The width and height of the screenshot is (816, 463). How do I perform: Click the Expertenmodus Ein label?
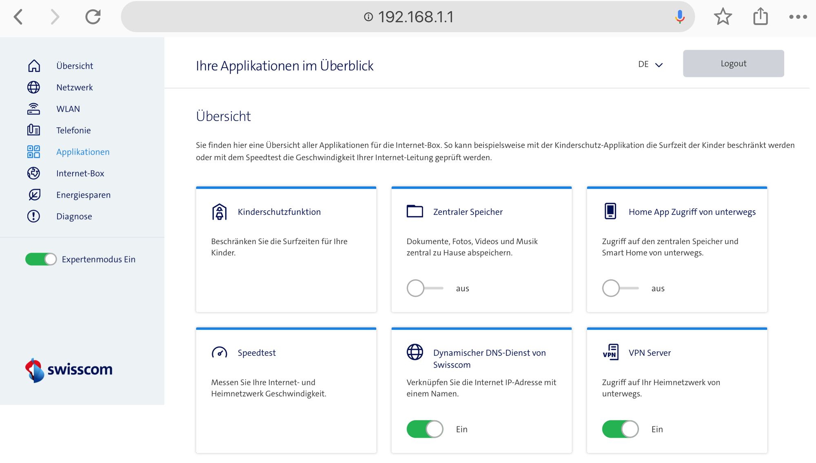(x=98, y=259)
